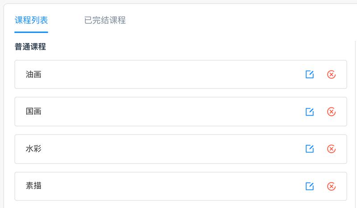The width and height of the screenshot is (357, 208).
Task: Click the edit icon on 水彩 row
Action: coord(309,149)
